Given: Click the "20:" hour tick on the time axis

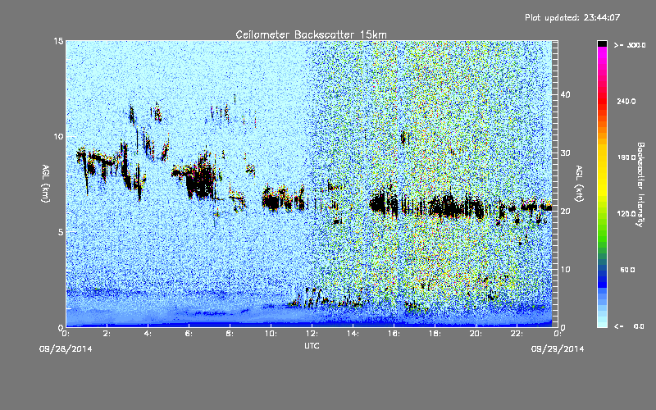Looking at the screenshot, I should pyautogui.click(x=476, y=334).
